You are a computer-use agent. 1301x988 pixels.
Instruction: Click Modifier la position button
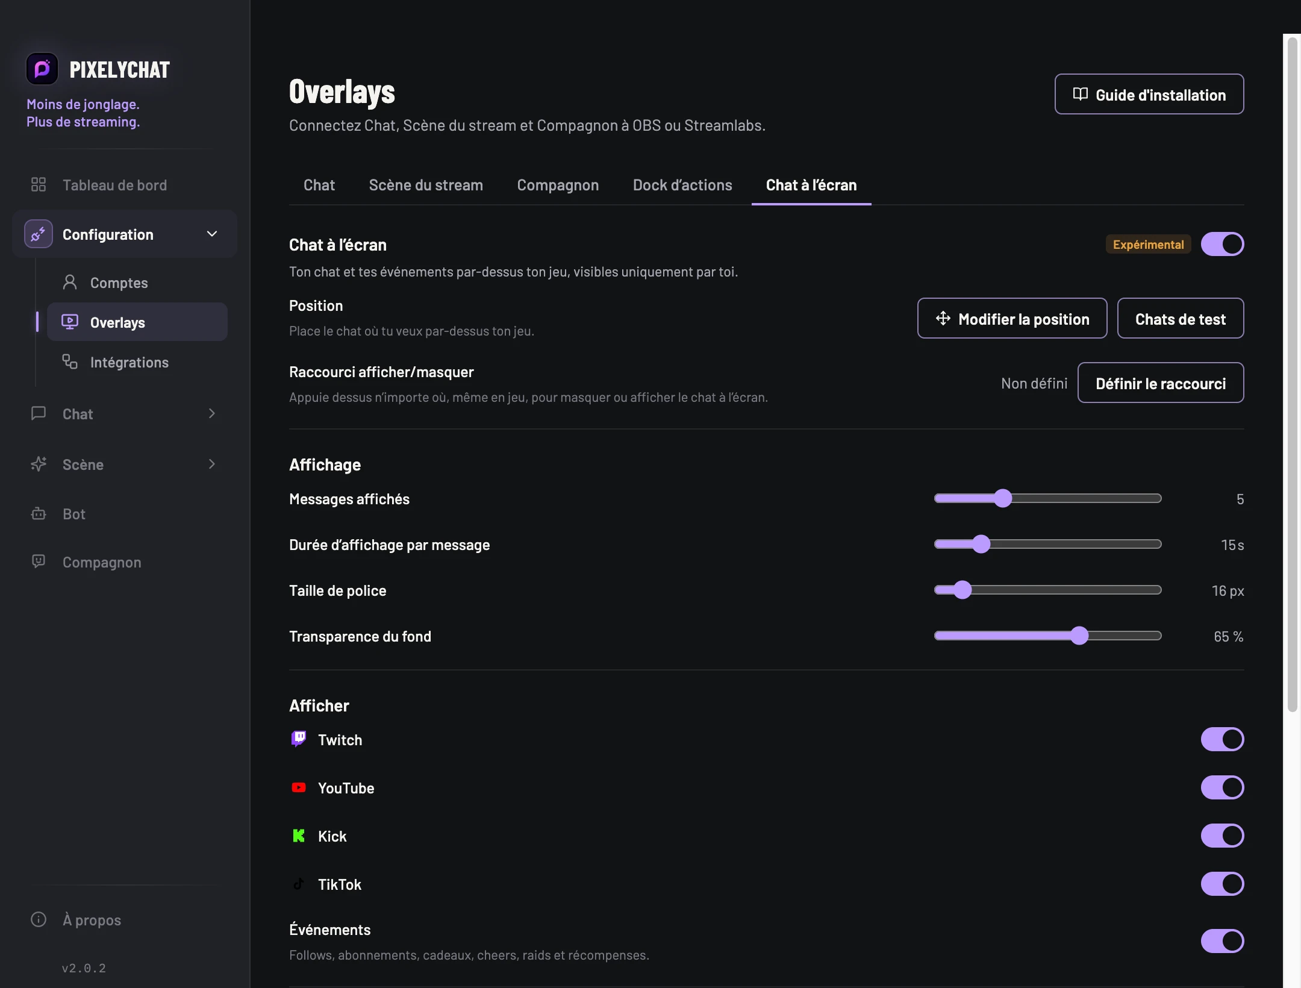coord(1012,318)
